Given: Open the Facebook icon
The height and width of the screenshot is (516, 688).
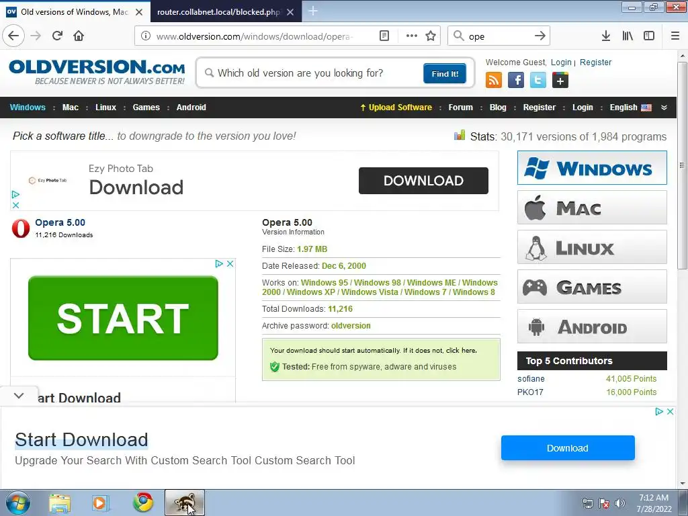Looking at the screenshot, I should [516, 81].
